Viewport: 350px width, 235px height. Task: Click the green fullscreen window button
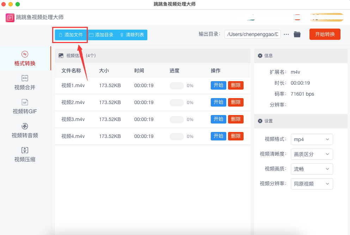18,4
